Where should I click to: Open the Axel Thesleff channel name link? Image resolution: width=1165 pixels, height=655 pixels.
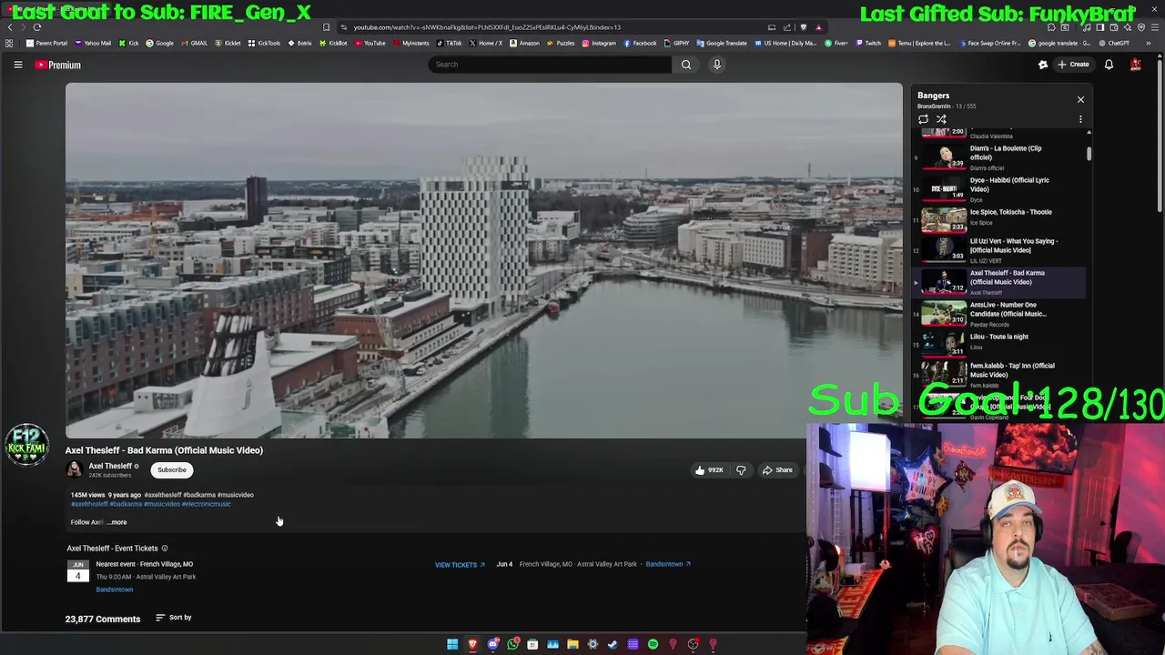[110, 466]
